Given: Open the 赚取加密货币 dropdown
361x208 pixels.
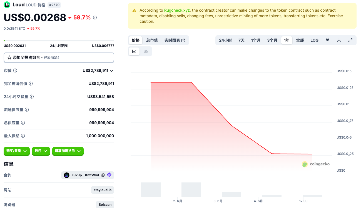Looking at the screenshot, I should pos(68,151).
